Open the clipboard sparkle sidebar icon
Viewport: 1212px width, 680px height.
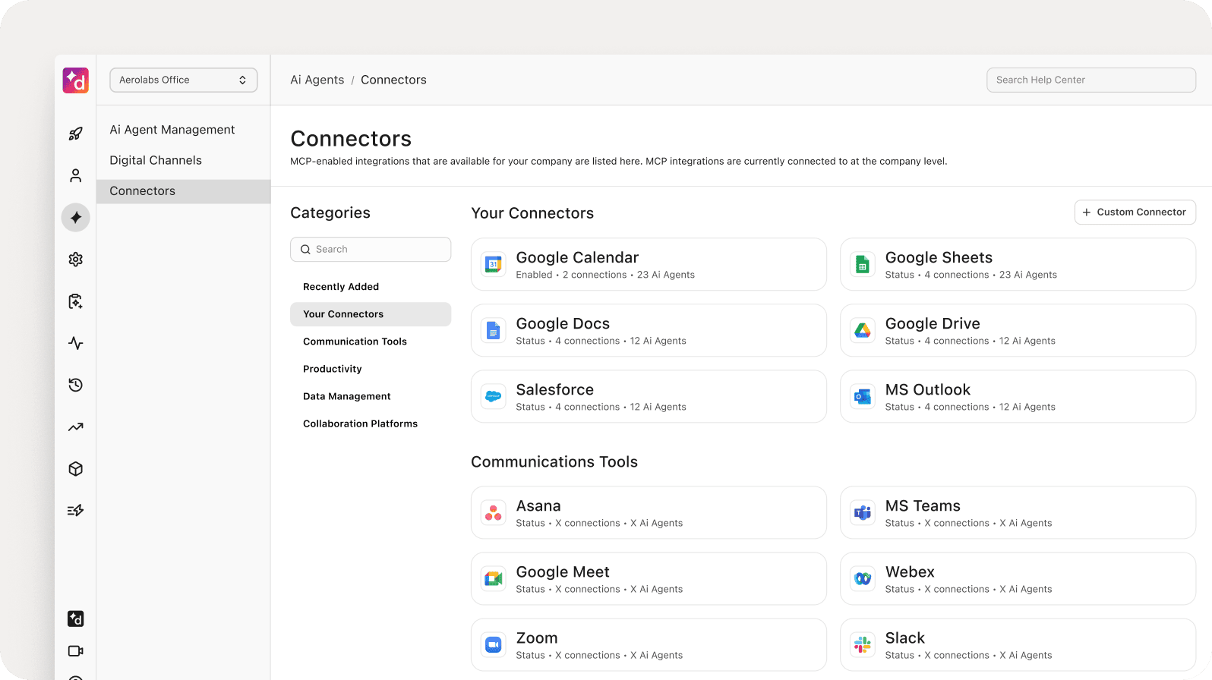[76, 301]
